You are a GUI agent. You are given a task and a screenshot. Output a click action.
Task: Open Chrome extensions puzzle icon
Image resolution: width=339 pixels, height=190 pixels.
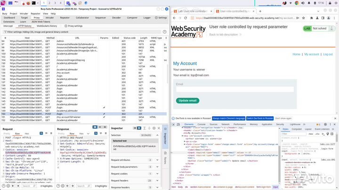click(312, 18)
